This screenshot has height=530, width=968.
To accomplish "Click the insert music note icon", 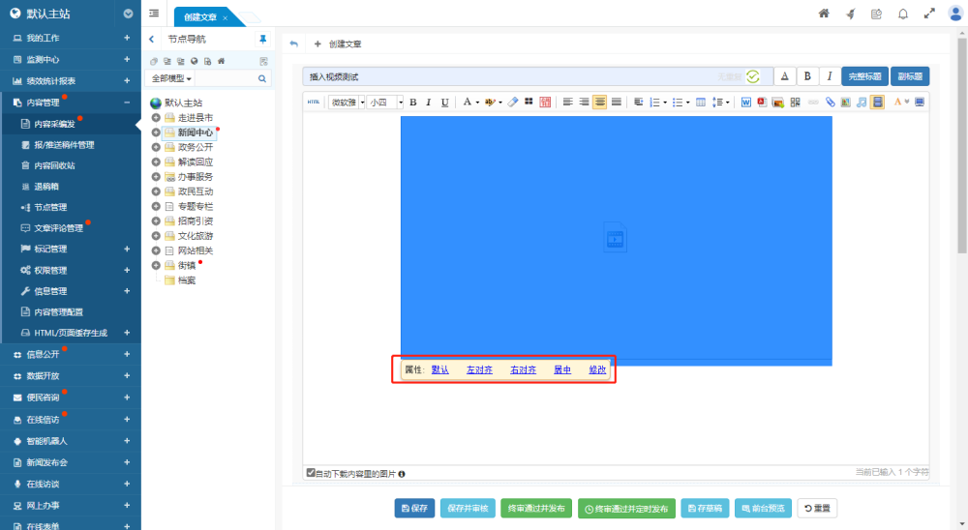I will 862,102.
